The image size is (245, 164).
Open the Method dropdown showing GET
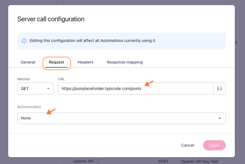click(35, 89)
